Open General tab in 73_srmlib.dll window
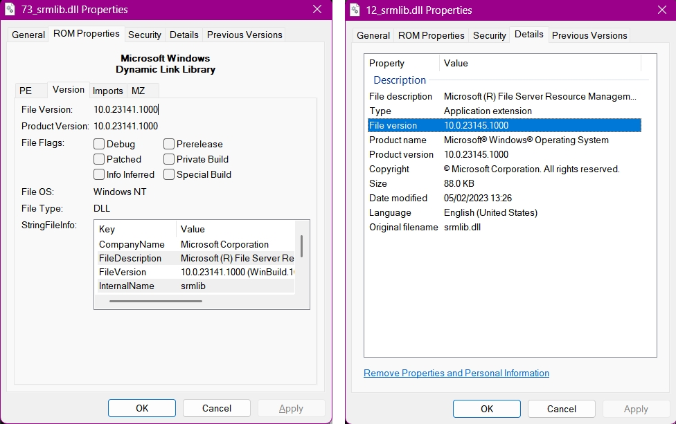 [28, 35]
